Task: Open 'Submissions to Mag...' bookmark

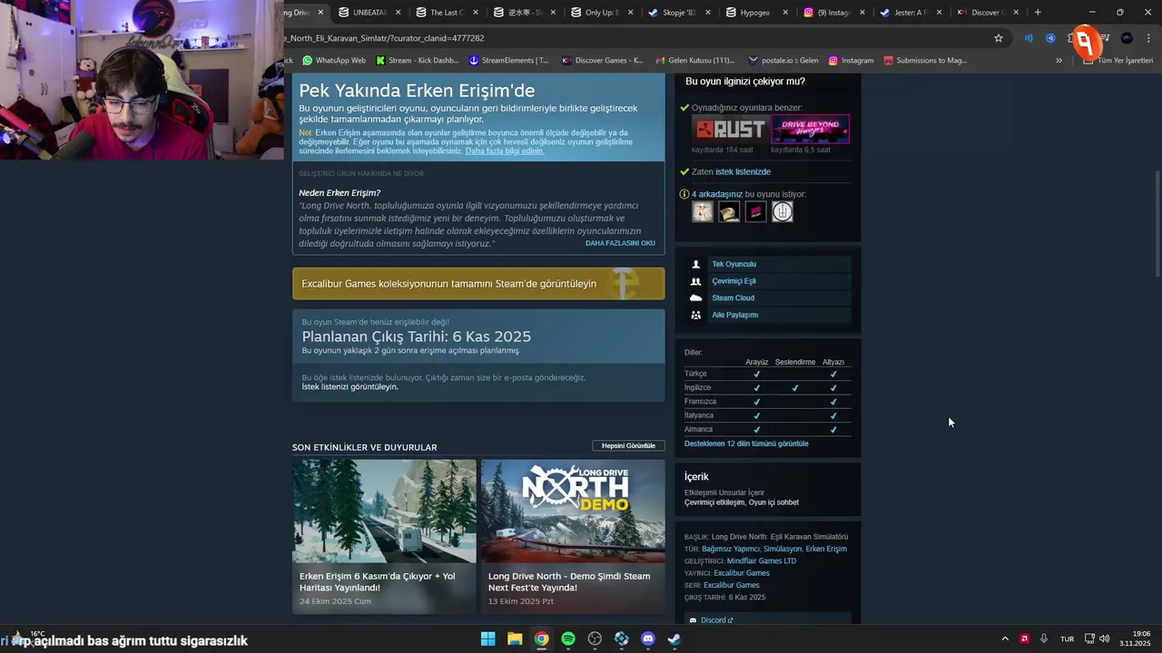Action: [x=923, y=61]
